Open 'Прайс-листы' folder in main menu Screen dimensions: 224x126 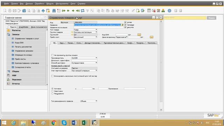[x=20, y=59]
